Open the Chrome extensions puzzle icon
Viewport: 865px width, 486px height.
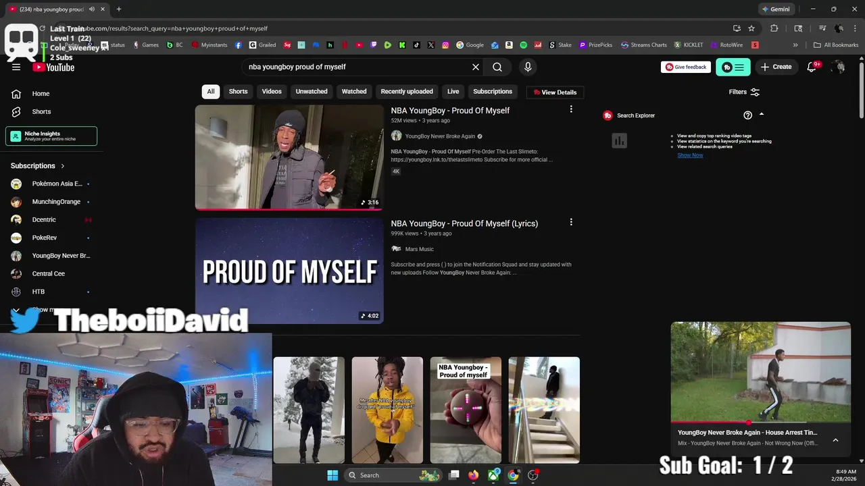click(x=774, y=28)
